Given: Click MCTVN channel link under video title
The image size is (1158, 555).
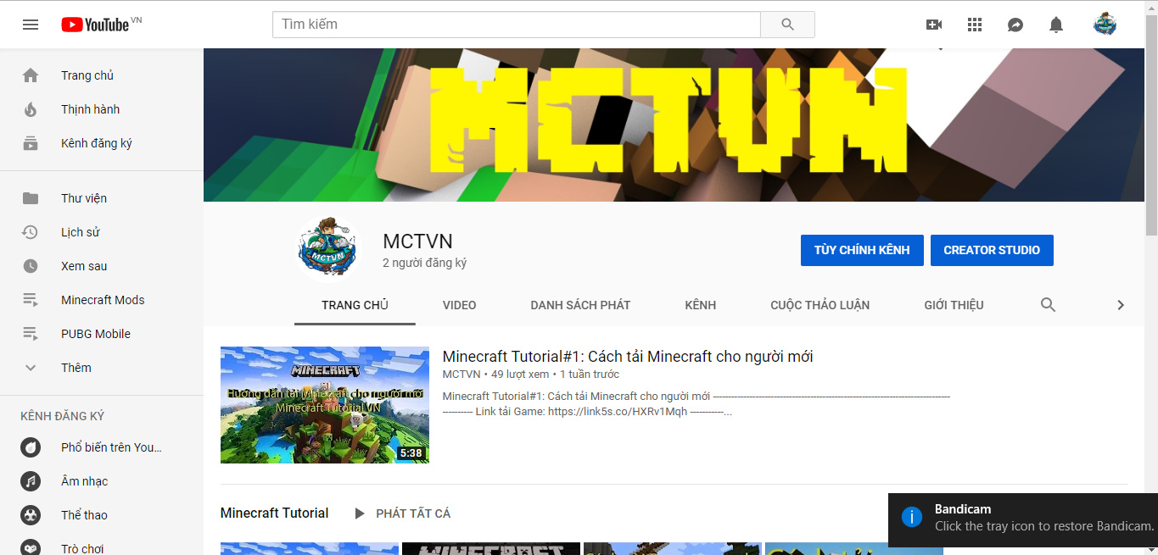Looking at the screenshot, I should (462, 375).
